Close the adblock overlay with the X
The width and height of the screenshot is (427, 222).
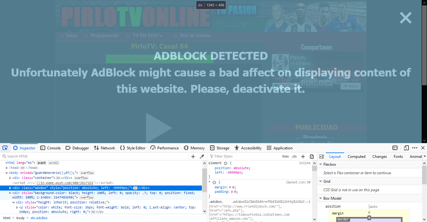[x=406, y=18]
